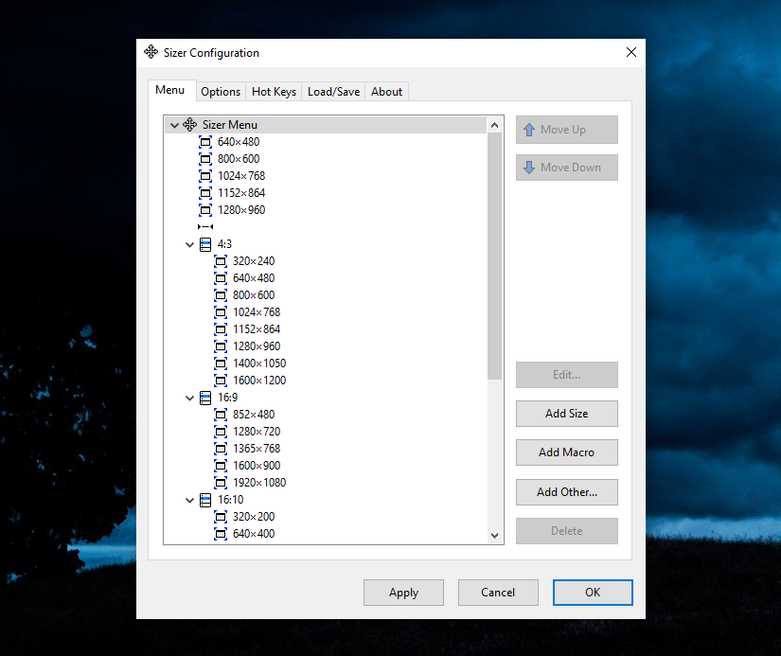Collapse the 4:3 group
The width and height of the screenshot is (781, 656).
(x=189, y=244)
